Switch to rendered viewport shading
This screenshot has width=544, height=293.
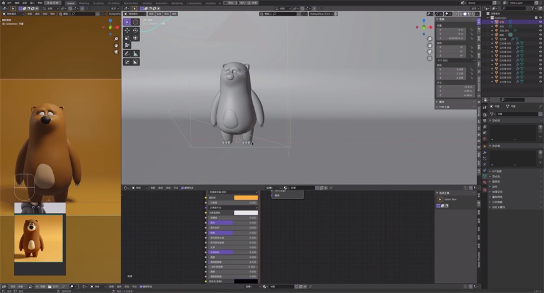click(473, 14)
